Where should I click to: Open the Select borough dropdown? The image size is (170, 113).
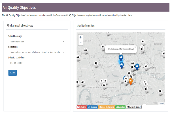click(36, 42)
